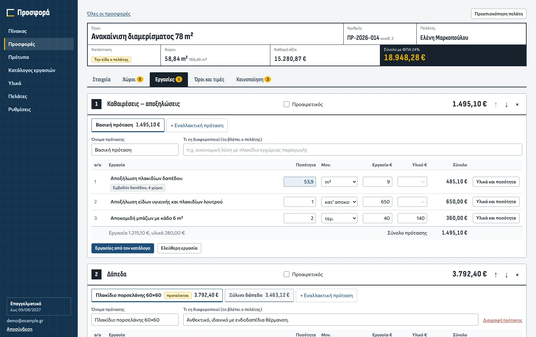Open Ρυθμίσεις in the sidebar
The width and height of the screenshot is (536, 337).
39,109
